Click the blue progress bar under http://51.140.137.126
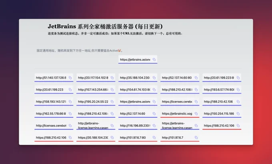 click(x=54, y=81)
